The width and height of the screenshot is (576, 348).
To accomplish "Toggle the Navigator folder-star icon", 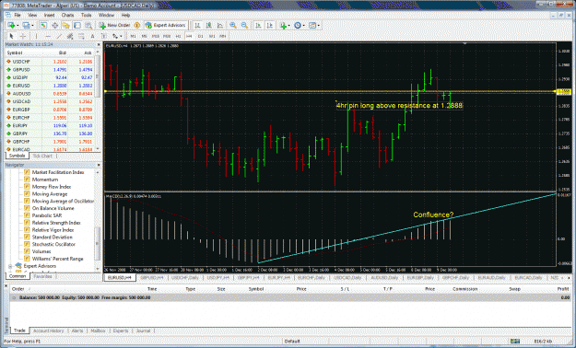I will coord(65,26).
